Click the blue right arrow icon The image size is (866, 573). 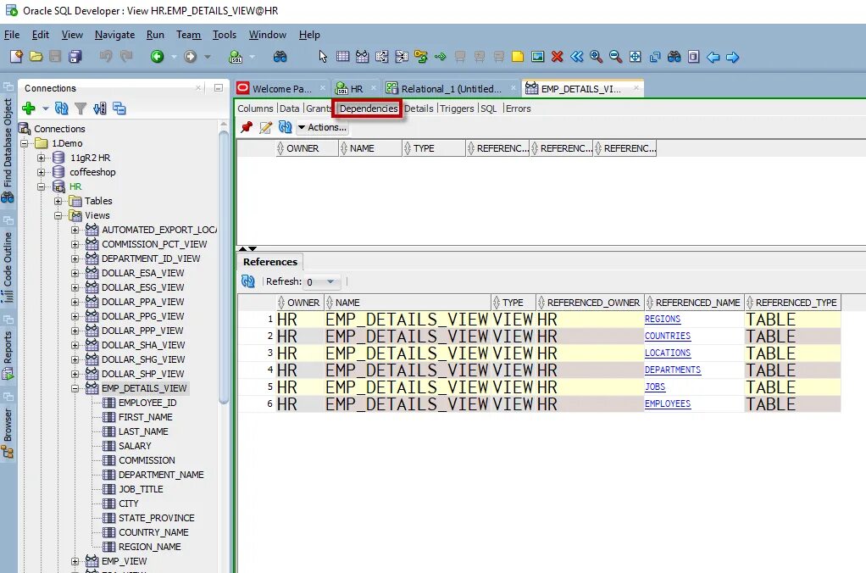[x=733, y=57]
